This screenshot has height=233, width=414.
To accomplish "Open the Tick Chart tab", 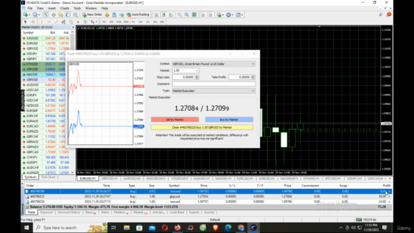I will pos(49,177).
